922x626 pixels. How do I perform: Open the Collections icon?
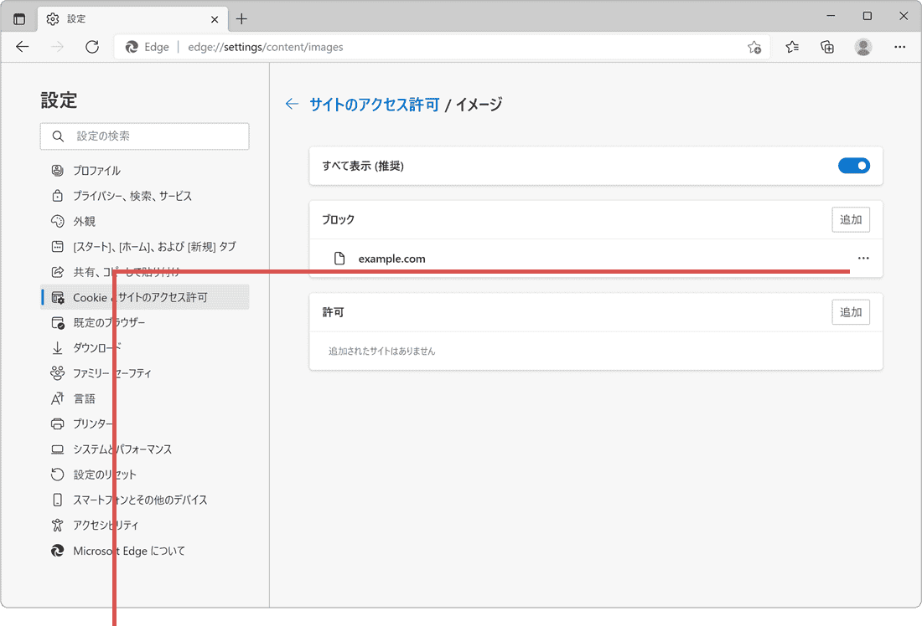[x=827, y=47]
